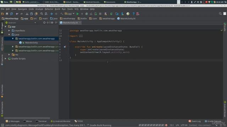Open the app run configuration dropdown

(70, 14)
